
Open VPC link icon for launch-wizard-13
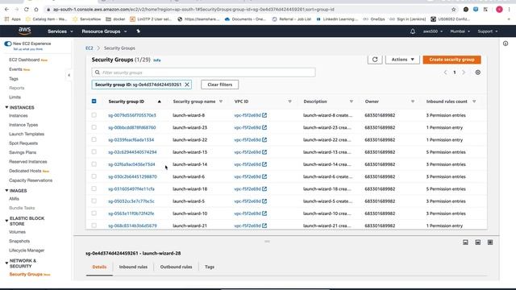(264, 152)
